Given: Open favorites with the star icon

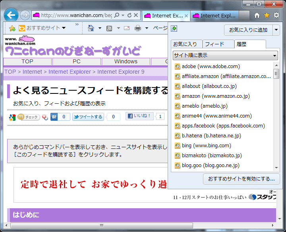Looking at the screenshot, I should pyautogui.click(x=267, y=15).
